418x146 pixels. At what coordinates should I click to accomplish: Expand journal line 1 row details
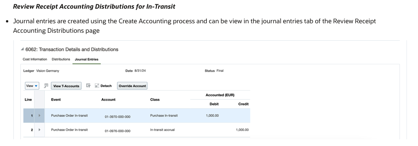coord(40,115)
